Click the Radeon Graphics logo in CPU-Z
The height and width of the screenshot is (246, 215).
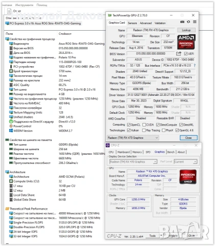pos(188,177)
